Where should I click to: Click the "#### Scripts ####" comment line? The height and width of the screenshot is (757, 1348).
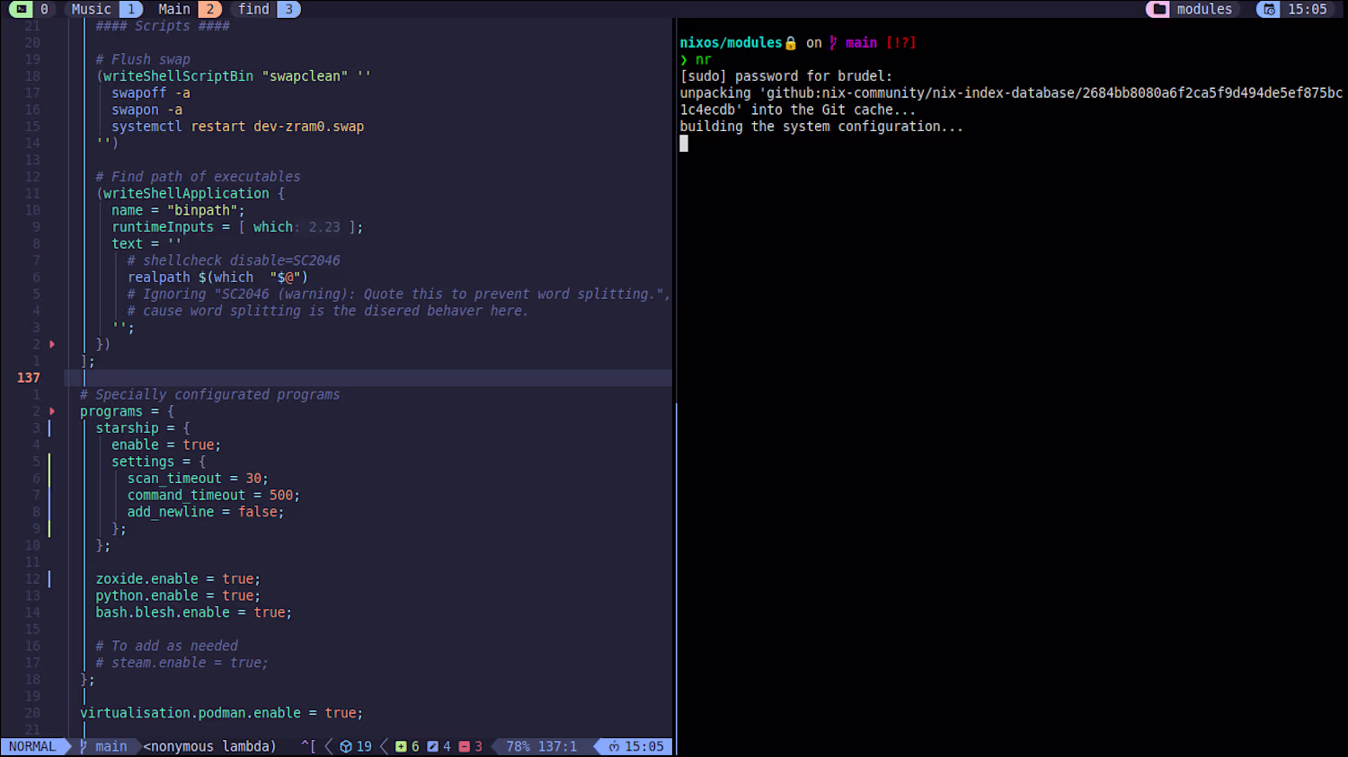coord(163,26)
